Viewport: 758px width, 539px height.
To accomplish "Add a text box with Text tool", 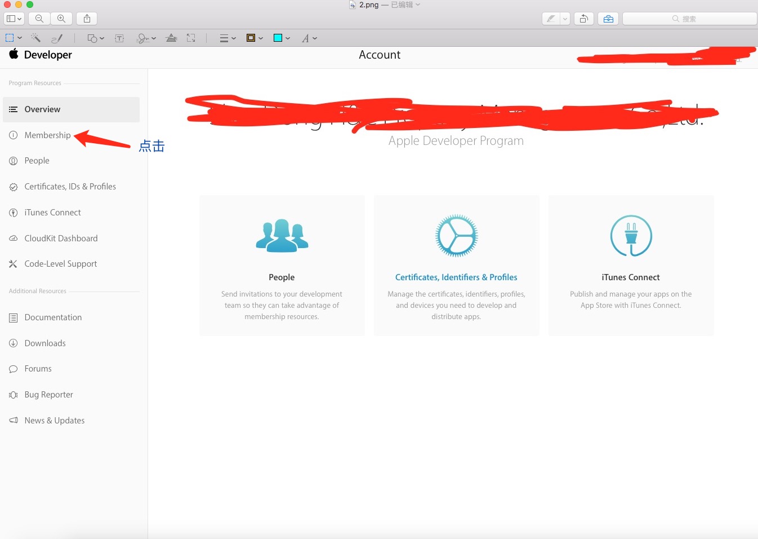I will [x=119, y=38].
